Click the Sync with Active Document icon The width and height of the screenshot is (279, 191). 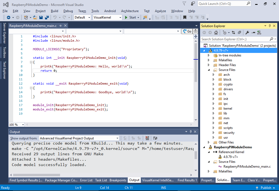[x=233, y=33]
